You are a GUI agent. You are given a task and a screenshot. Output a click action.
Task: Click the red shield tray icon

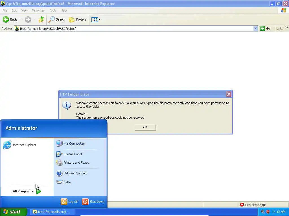(x=268, y=212)
